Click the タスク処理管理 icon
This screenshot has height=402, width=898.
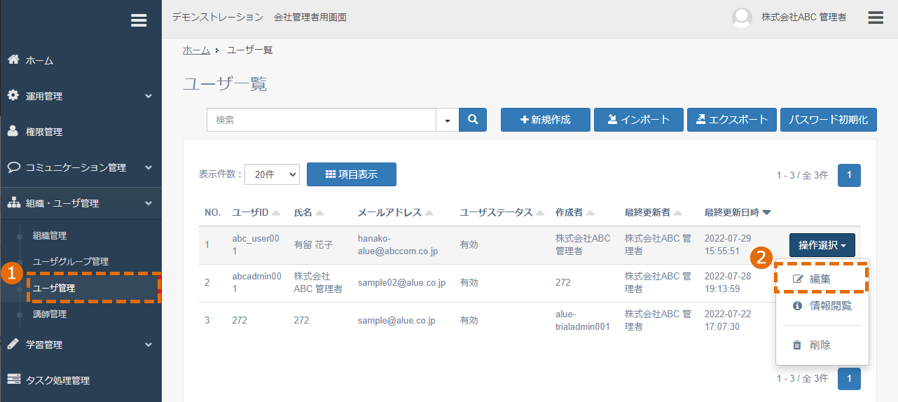coord(13,380)
